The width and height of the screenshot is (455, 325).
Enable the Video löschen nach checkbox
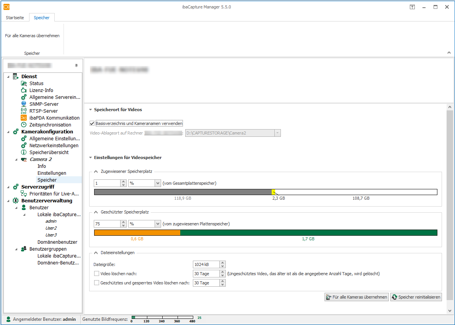(x=96, y=274)
